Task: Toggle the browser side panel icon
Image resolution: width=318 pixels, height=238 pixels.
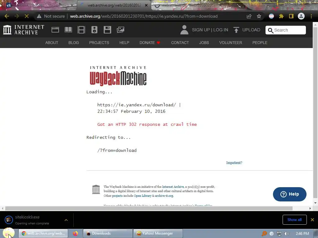Action: pos(291,16)
